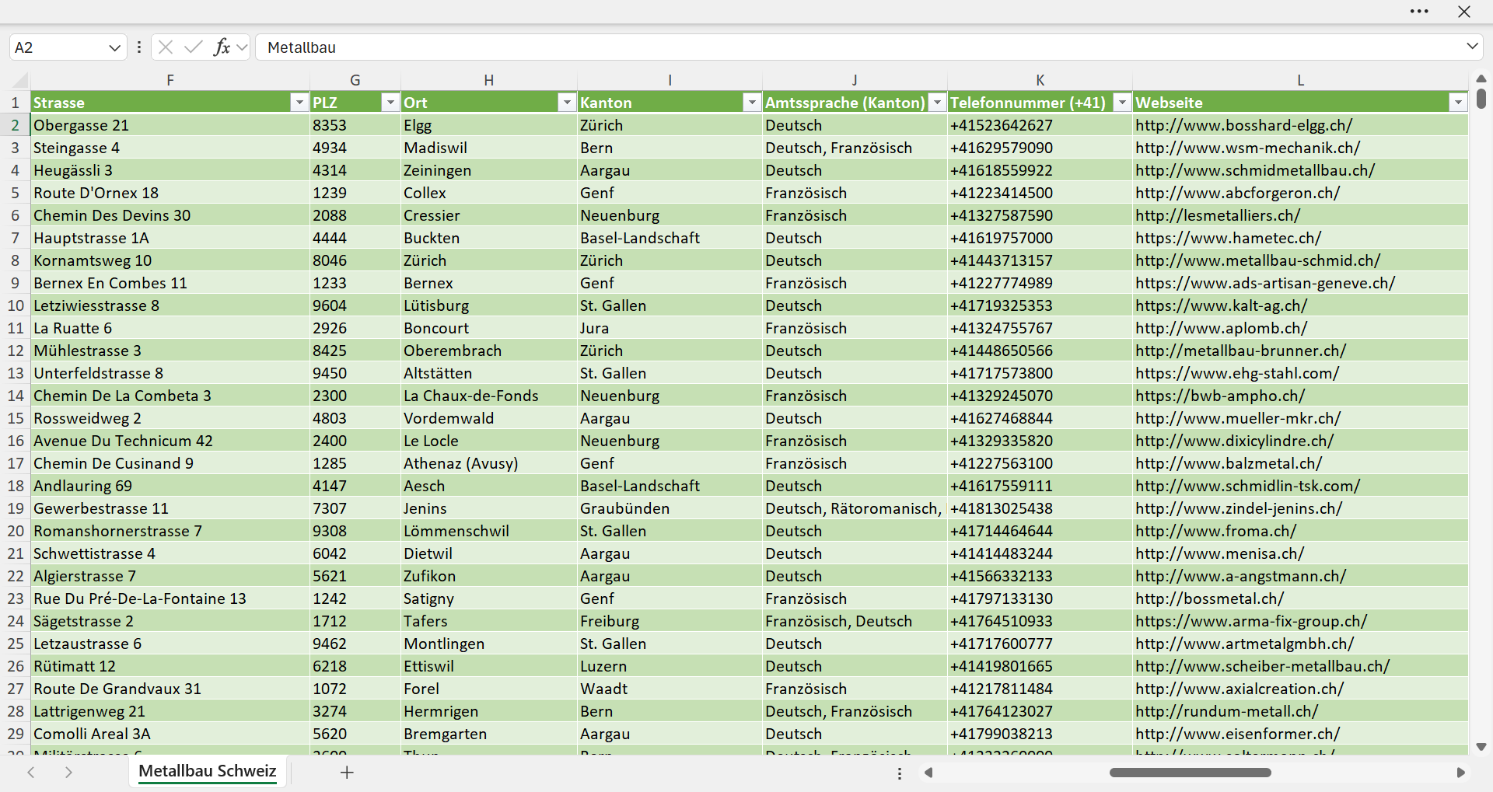1493x792 pixels.
Task: Select column J header
Action: (855, 80)
